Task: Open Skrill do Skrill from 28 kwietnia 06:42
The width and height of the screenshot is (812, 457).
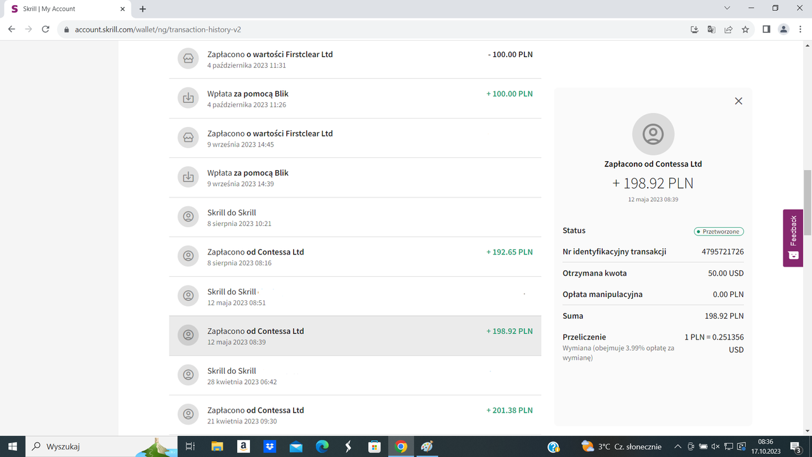Action: [x=355, y=375]
